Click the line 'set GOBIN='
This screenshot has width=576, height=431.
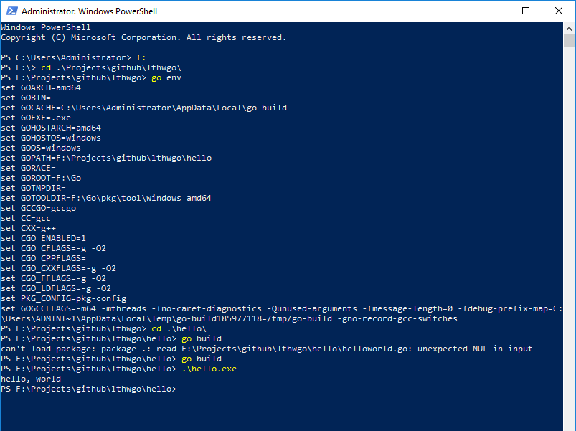pyautogui.click(x=26, y=98)
